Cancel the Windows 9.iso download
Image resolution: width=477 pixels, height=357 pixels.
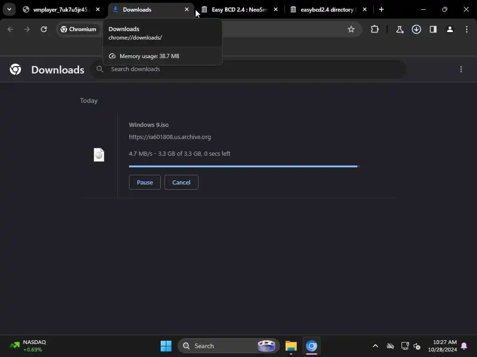click(181, 182)
